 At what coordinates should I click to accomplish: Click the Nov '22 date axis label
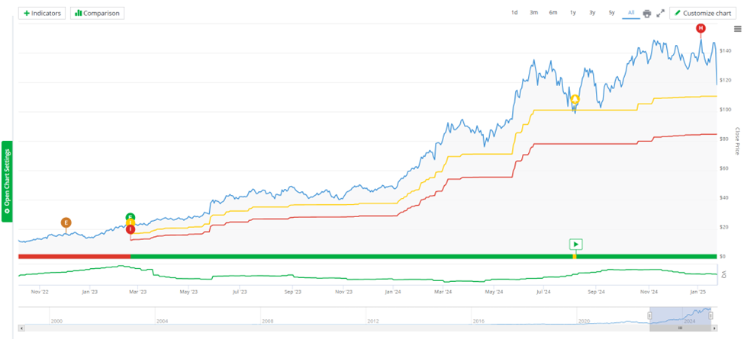pos(40,292)
